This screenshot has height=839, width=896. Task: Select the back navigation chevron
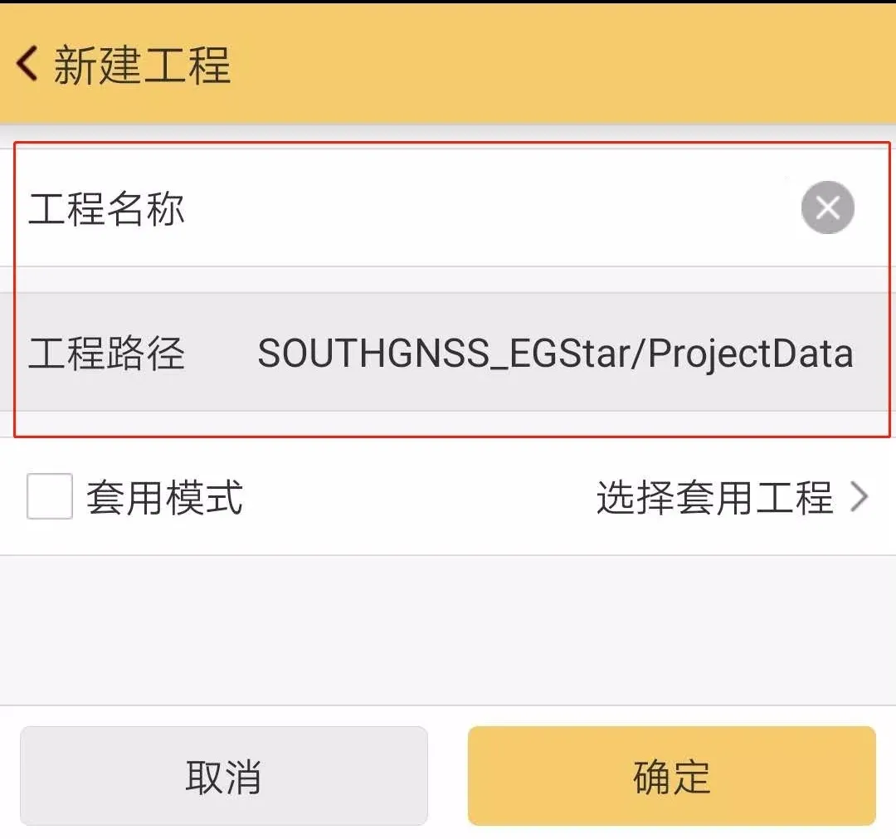tap(27, 64)
